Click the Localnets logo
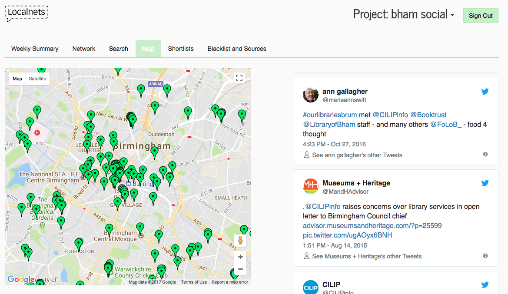Image resolution: width=508 pixels, height=294 pixels. (27, 13)
